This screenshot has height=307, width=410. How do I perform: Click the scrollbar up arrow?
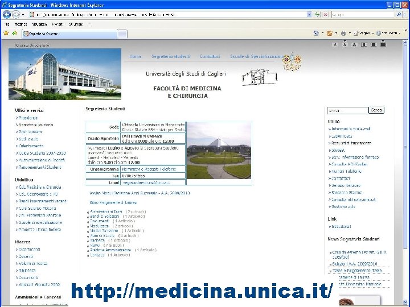tap(405, 43)
